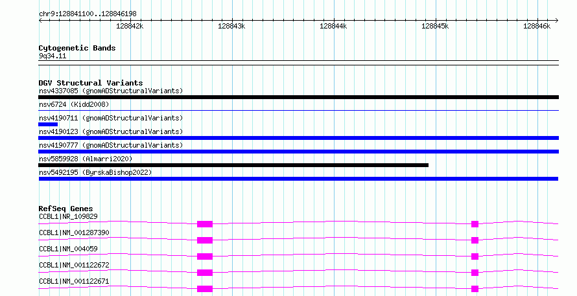Select the small exon of CCBL1|NM_001287390

pyautogui.click(x=475, y=240)
